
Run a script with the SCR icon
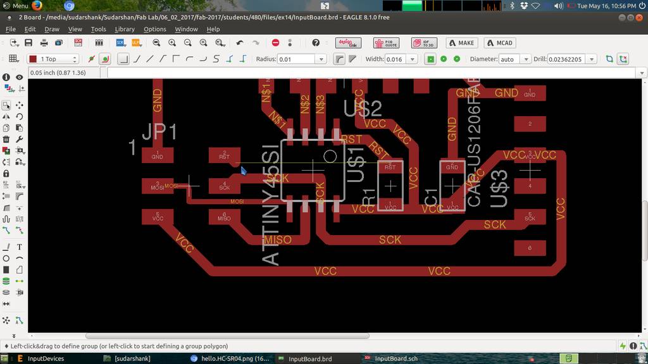(x=120, y=42)
